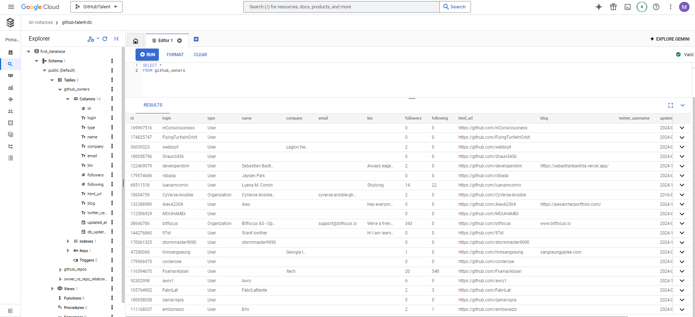
Task: Expand the Keys node
Action: click(68, 251)
